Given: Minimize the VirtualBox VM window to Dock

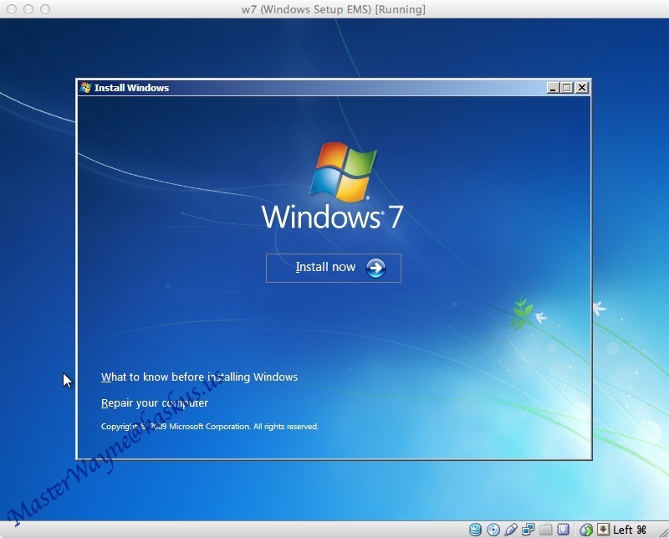Looking at the screenshot, I should point(28,9).
